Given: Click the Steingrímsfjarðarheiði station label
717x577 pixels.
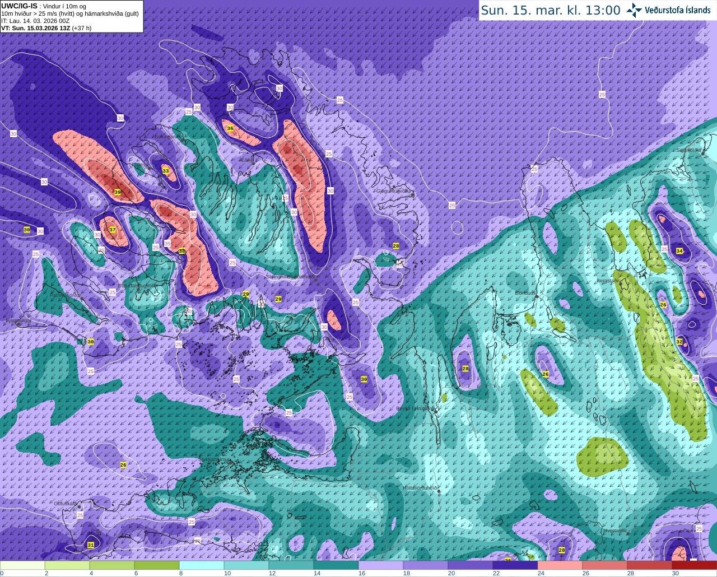Looking at the screenshot, I should (290, 276).
